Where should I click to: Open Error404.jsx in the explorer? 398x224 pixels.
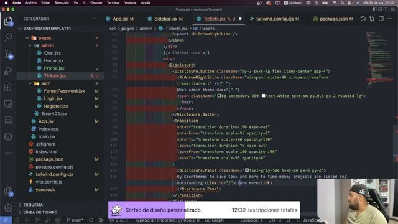click(60, 114)
